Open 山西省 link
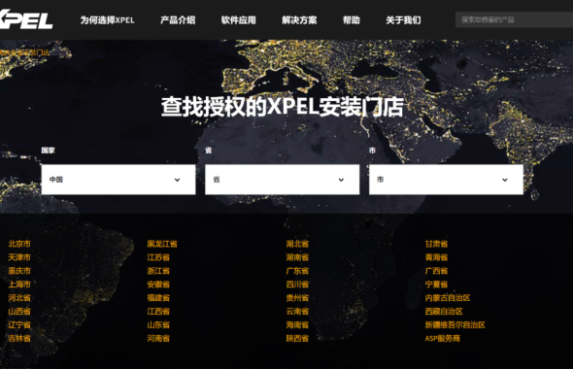Viewport: 573px width, 369px height. point(19,312)
